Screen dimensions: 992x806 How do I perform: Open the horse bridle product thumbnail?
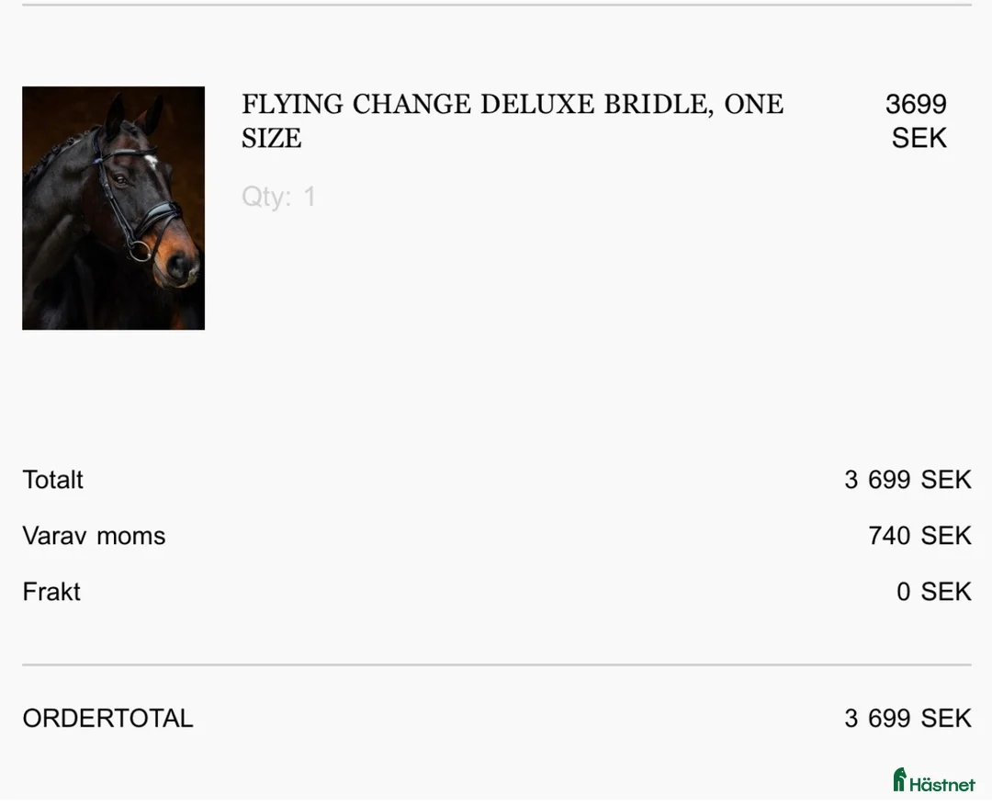point(113,208)
